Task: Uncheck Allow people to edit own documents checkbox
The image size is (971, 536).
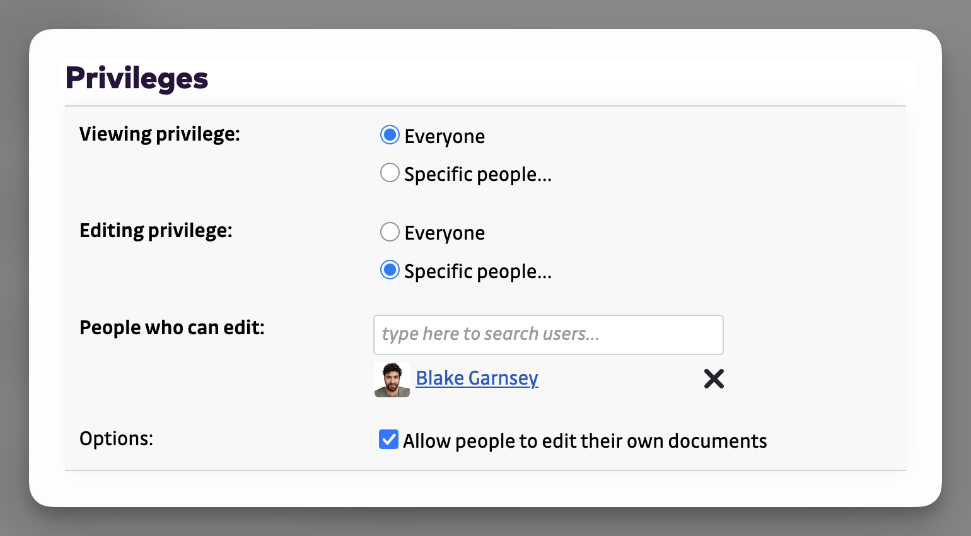Action: point(388,440)
